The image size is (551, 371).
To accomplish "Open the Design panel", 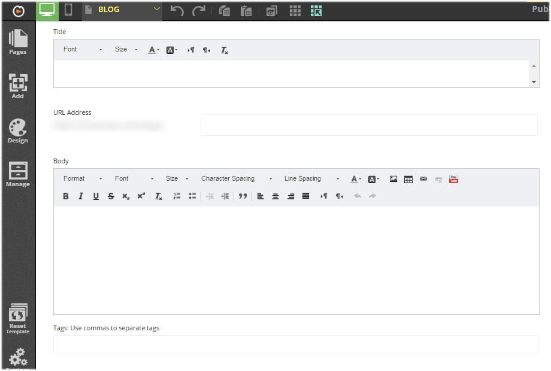I will [18, 131].
